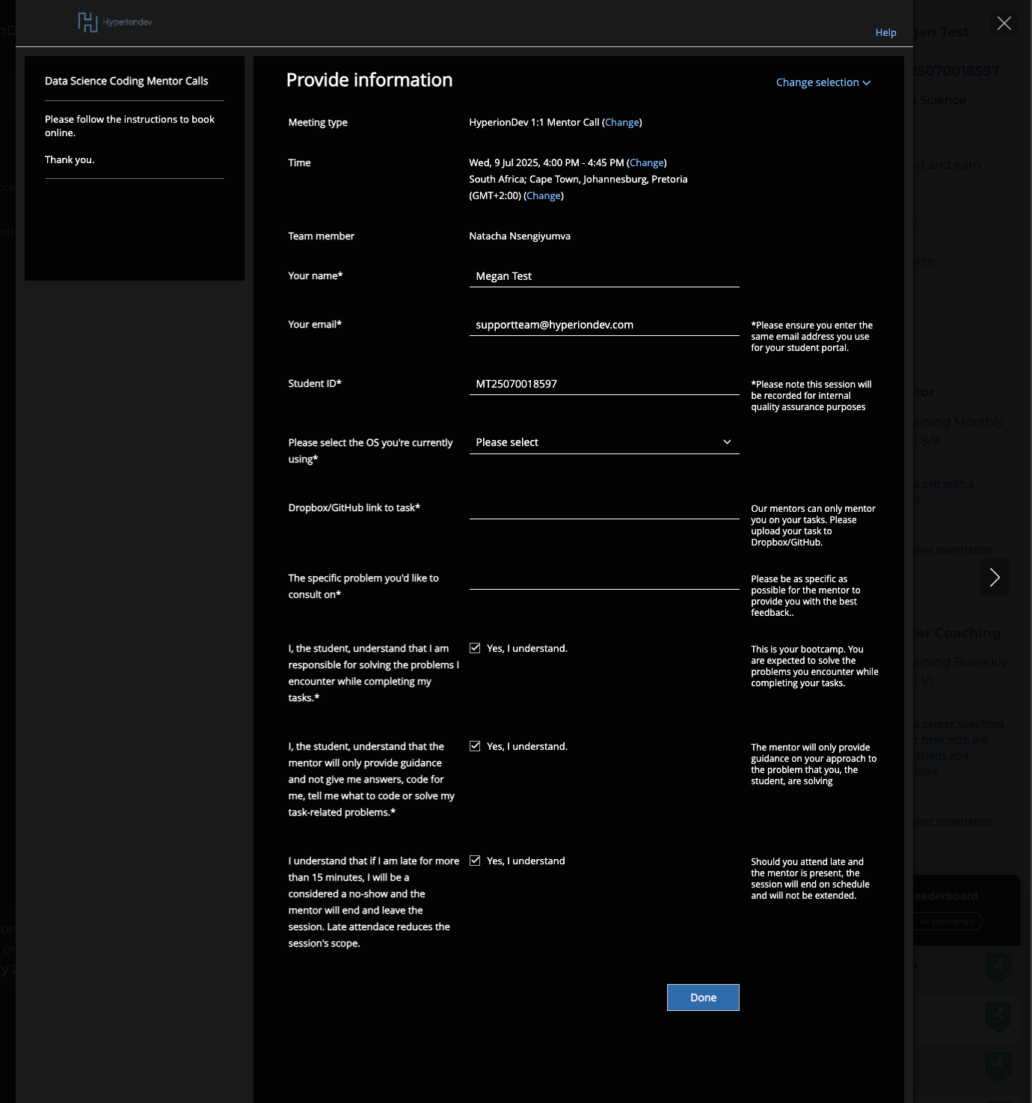Click the top leaderboard badge icon
The image size is (1032, 1103).
click(x=998, y=967)
